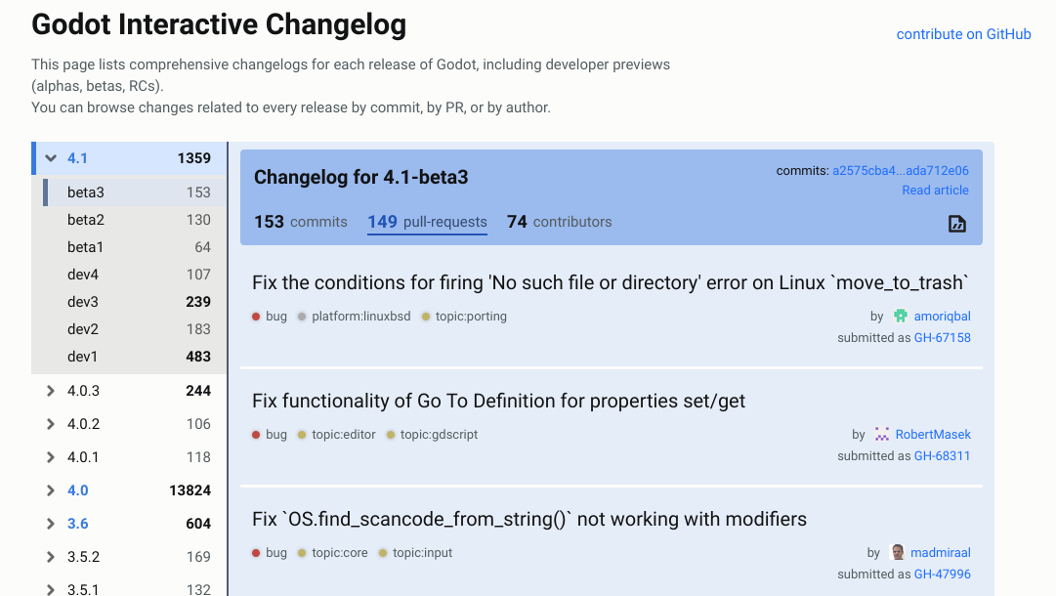Click the Read article link
This screenshot has width=1056, height=596.
click(x=935, y=190)
